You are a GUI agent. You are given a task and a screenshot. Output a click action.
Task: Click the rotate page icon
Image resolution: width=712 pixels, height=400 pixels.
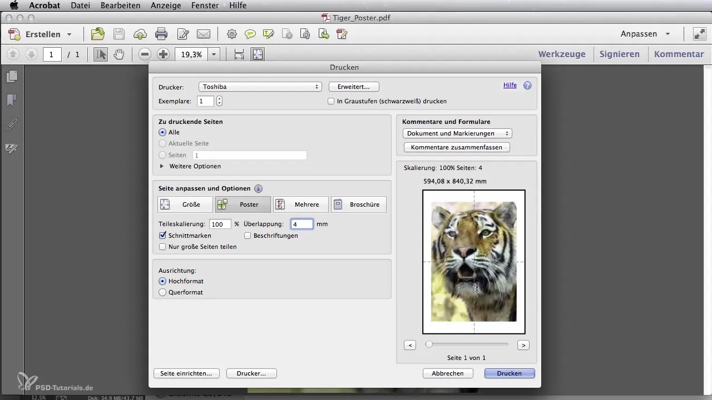pyautogui.click(x=305, y=34)
